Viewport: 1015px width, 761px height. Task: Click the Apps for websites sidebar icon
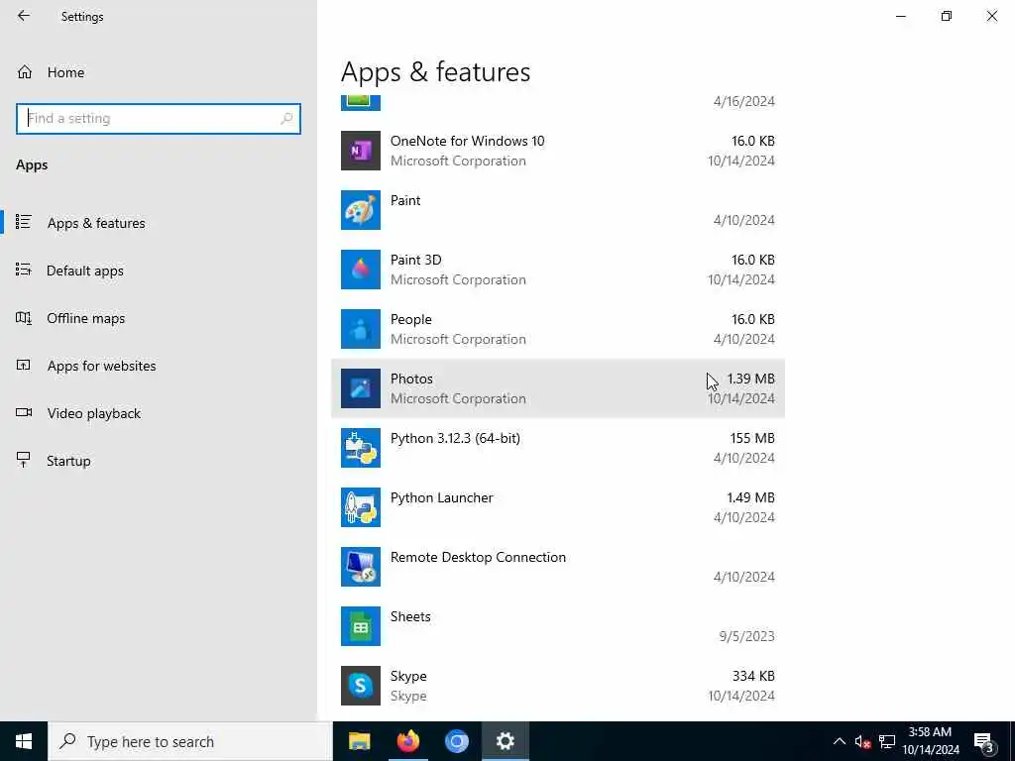pos(24,365)
